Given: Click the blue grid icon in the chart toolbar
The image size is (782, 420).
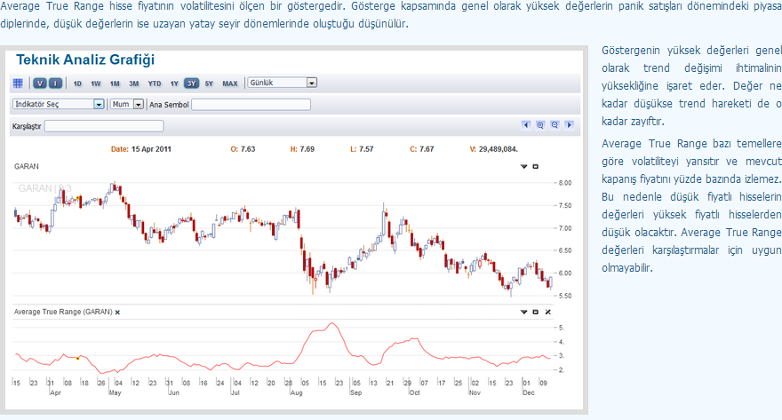Looking at the screenshot, I should (18, 83).
